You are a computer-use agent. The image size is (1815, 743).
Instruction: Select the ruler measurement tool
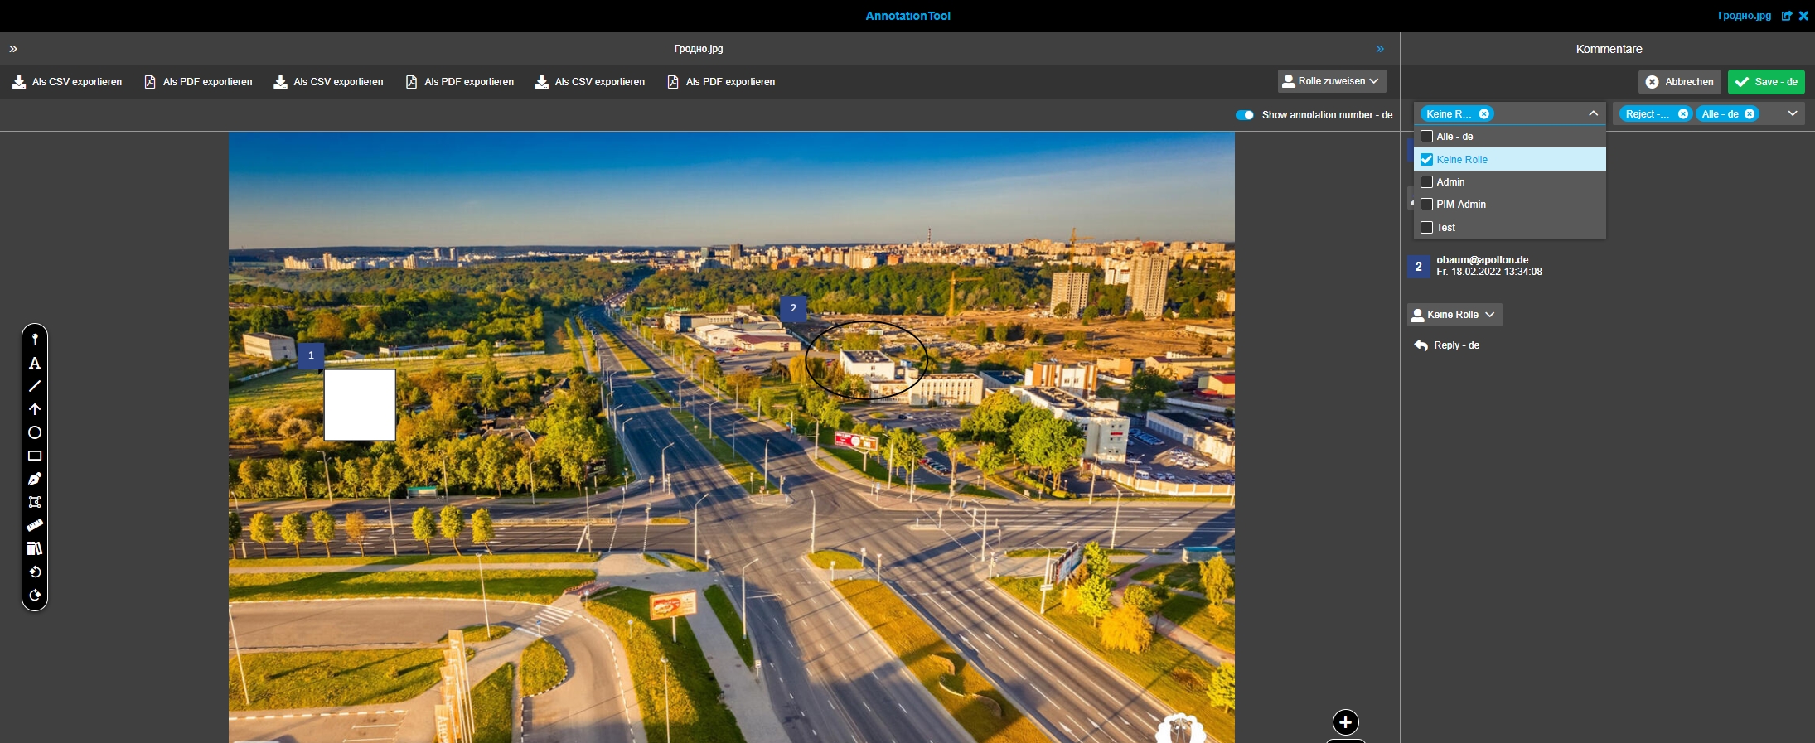tap(35, 525)
